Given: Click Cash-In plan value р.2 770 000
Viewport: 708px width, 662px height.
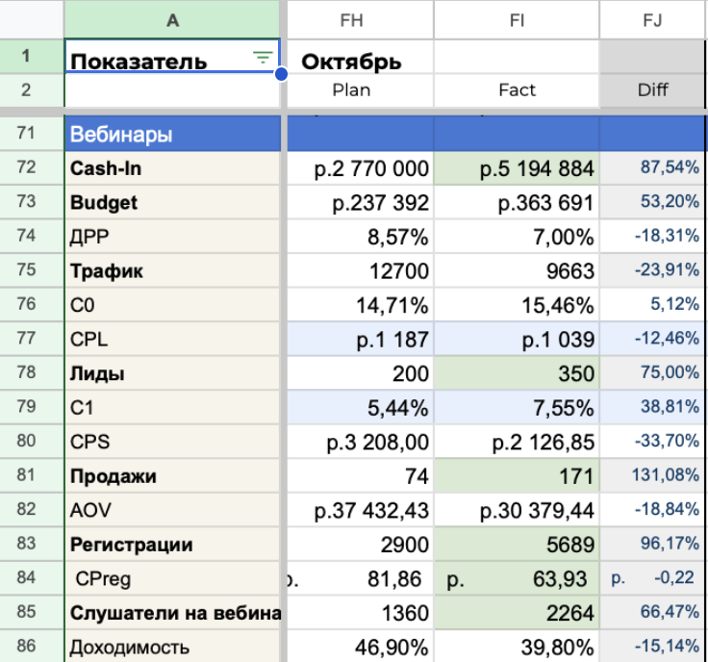Looking at the screenshot, I should (x=361, y=168).
